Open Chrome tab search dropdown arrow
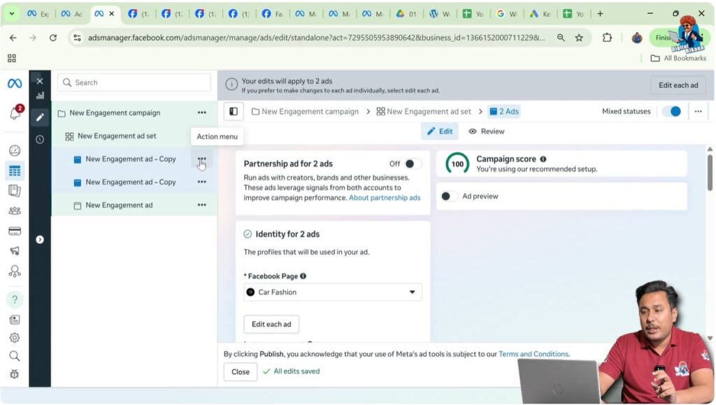Screen dimensions: 716x405 tap(12, 14)
